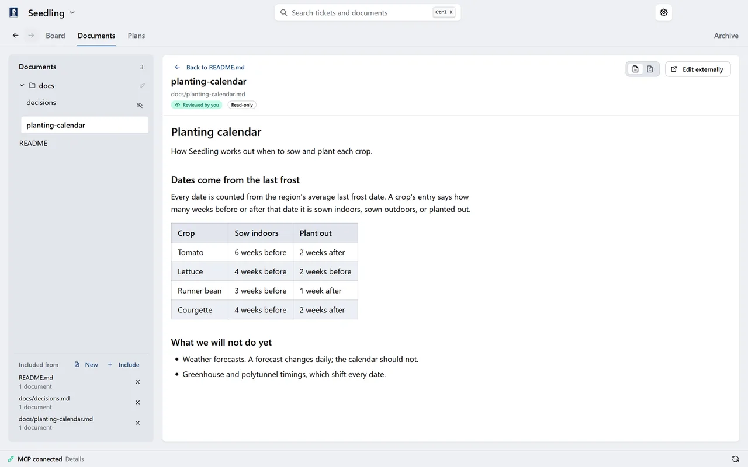
Task: Click the Documents panel header
Action: click(x=37, y=67)
